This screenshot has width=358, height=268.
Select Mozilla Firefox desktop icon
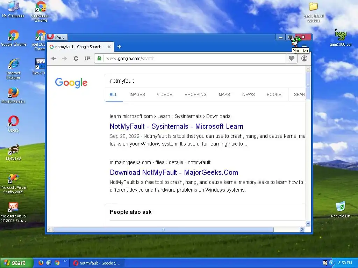coord(13,96)
